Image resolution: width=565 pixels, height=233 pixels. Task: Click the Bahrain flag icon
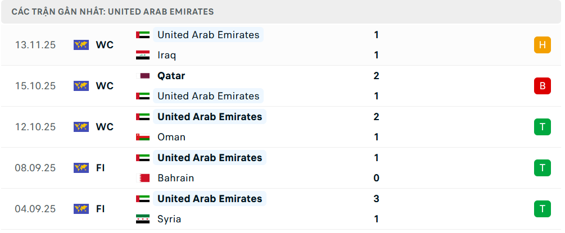[143, 178]
